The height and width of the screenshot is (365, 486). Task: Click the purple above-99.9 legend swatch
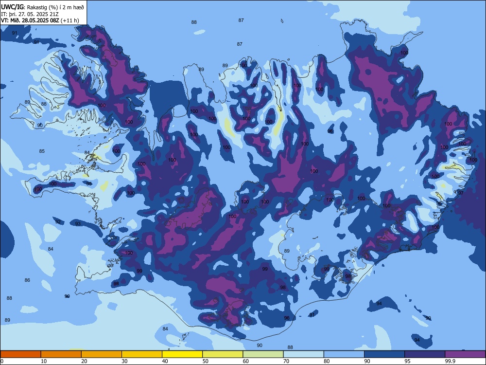click(x=465, y=354)
